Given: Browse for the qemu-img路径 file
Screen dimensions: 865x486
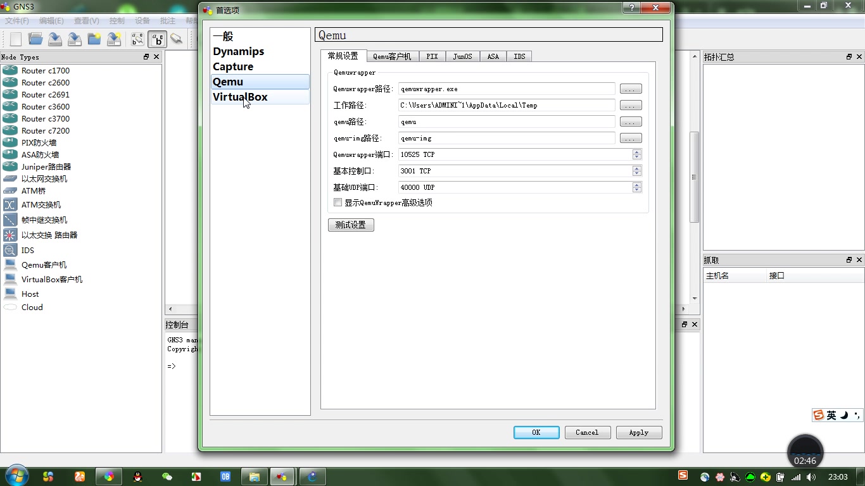Looking at the screenshot, I should (631, 139).
